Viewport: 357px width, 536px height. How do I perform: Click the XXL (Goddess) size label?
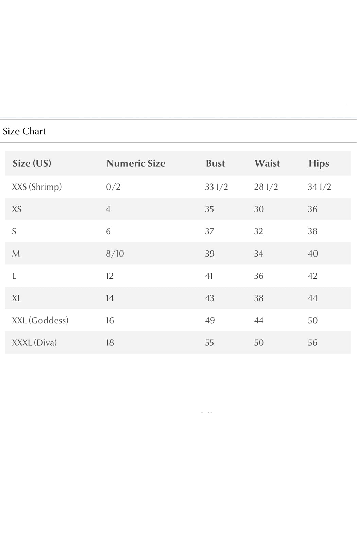click(40, 320)
